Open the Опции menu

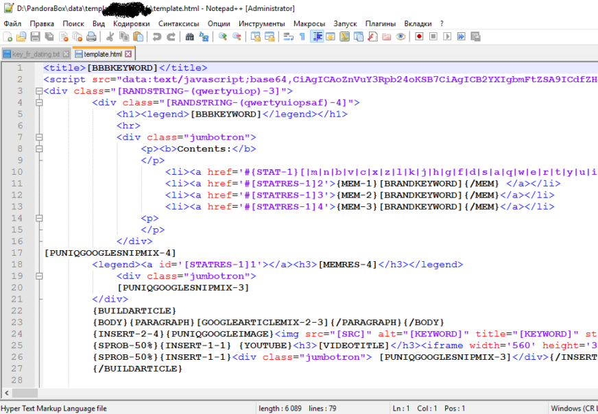[219, 23]
